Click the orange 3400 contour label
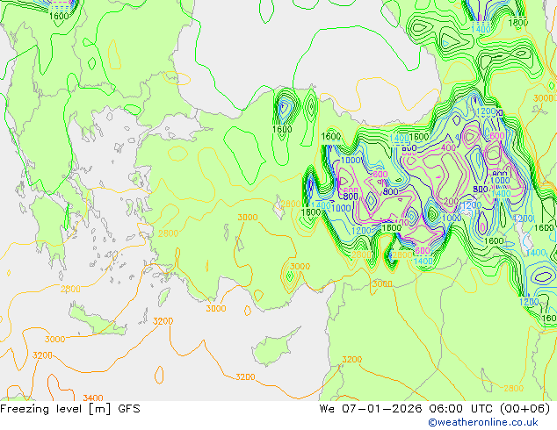The width and height of the screenshot is (557, 430). (x=93, y=398)
